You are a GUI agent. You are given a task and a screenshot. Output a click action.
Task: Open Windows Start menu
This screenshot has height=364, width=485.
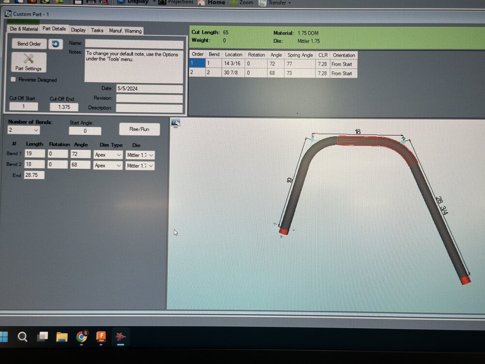coord(4,336)
